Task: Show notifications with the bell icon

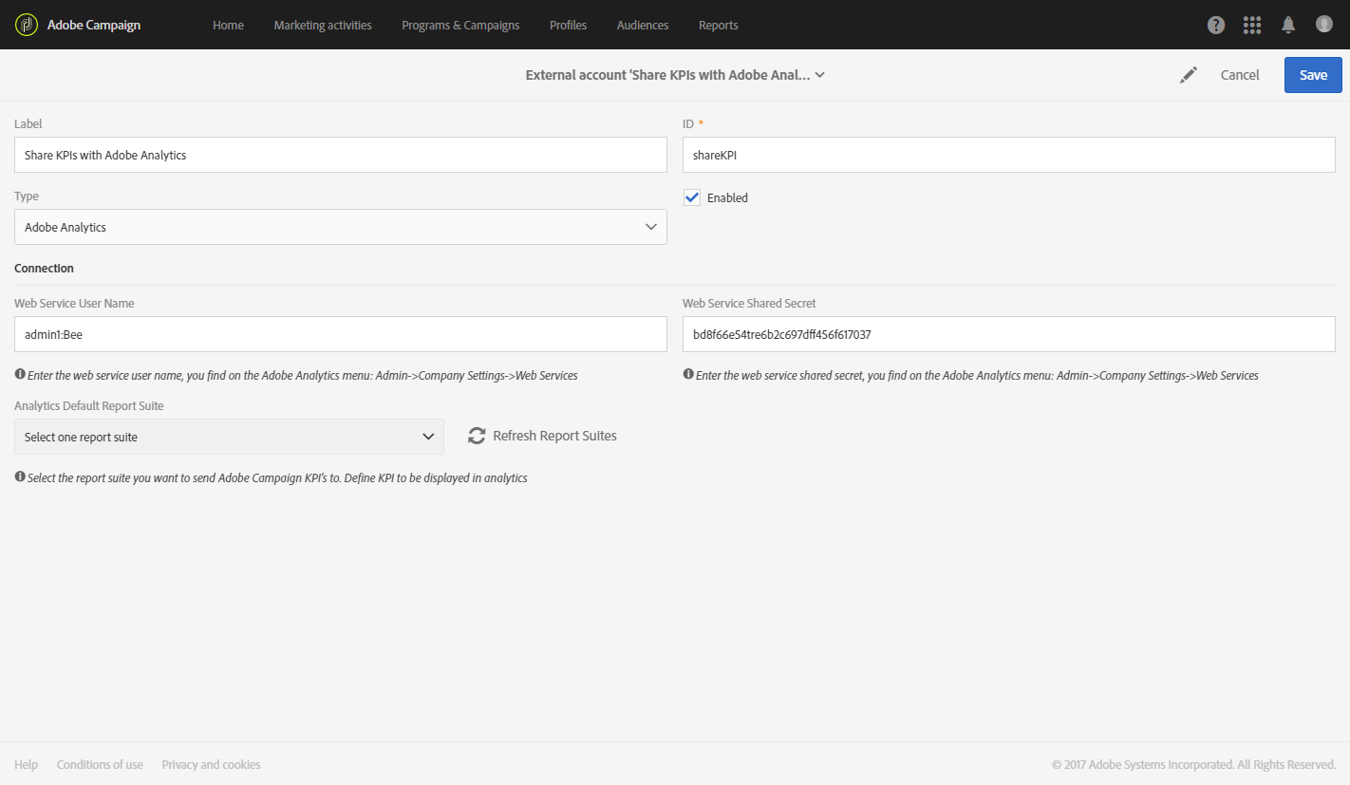Action: (x=1288, y=25)
